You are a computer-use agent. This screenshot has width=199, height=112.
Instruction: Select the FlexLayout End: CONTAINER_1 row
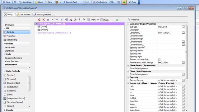[54, 33]
